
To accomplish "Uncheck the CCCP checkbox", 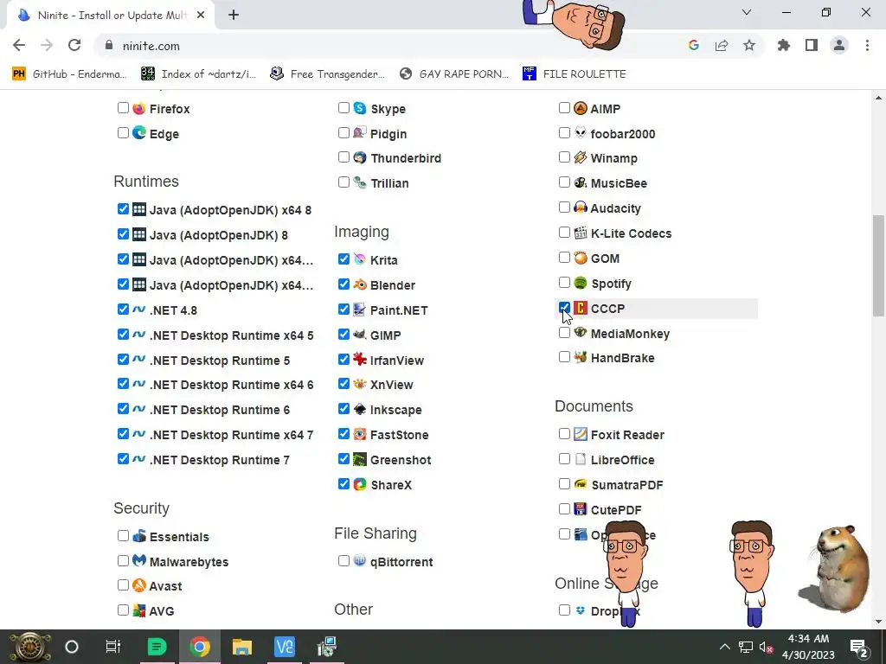I will 564,309.
